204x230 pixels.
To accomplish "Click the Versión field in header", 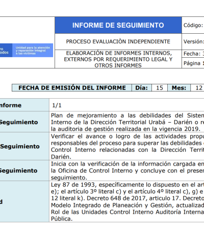I will (193, 41).
